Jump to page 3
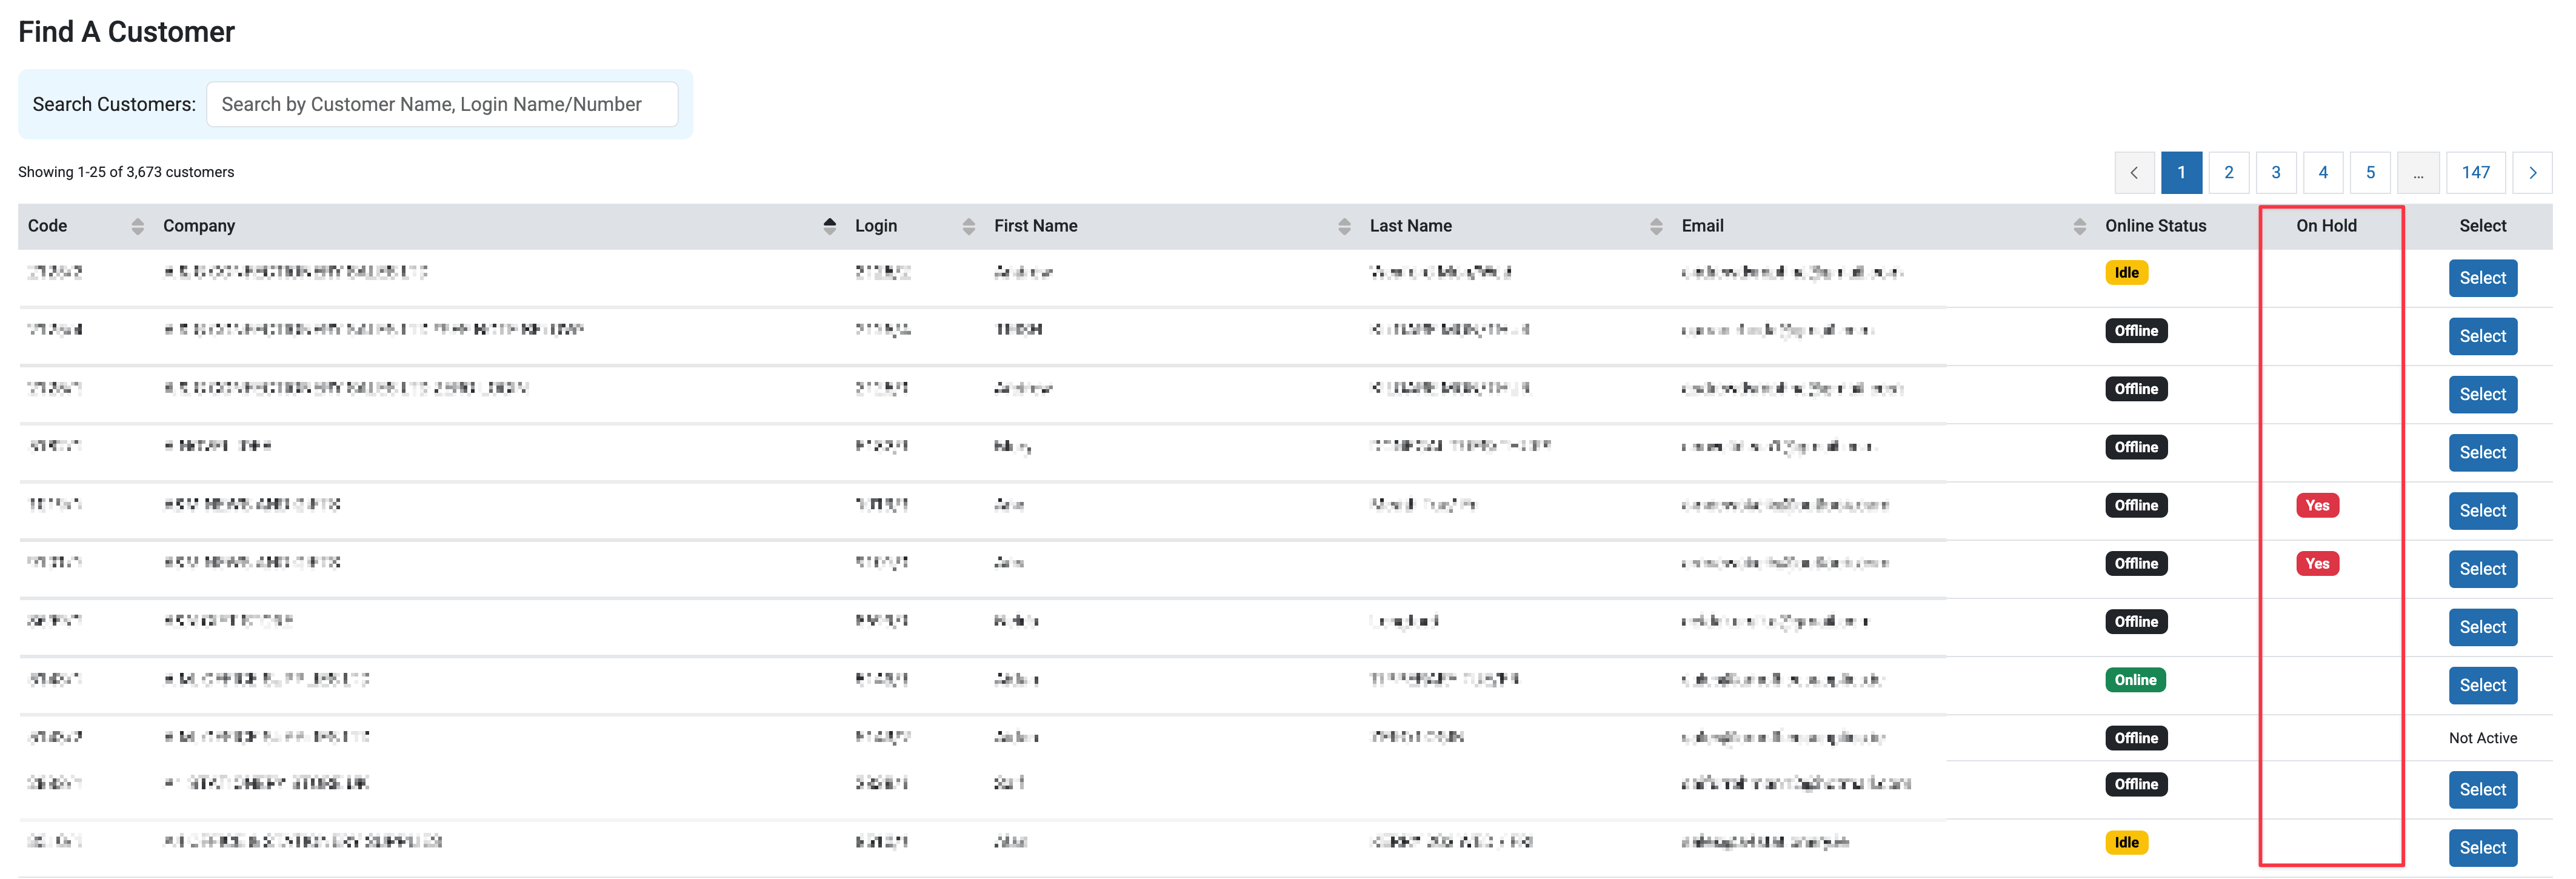This screenshot has width=2576, height=879. point(2275,173)
